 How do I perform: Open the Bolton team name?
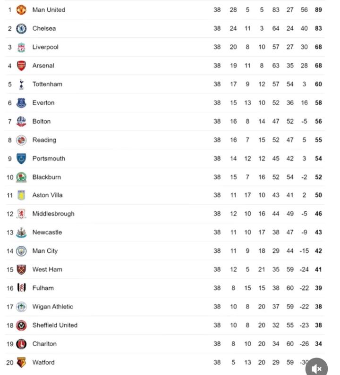[41, 121]
